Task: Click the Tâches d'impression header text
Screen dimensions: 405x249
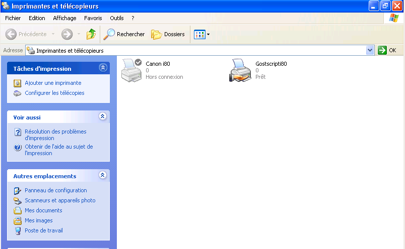Action: tap(42, 69)
